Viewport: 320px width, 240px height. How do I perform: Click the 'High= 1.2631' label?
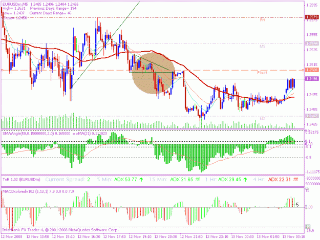tap(14, 9)
